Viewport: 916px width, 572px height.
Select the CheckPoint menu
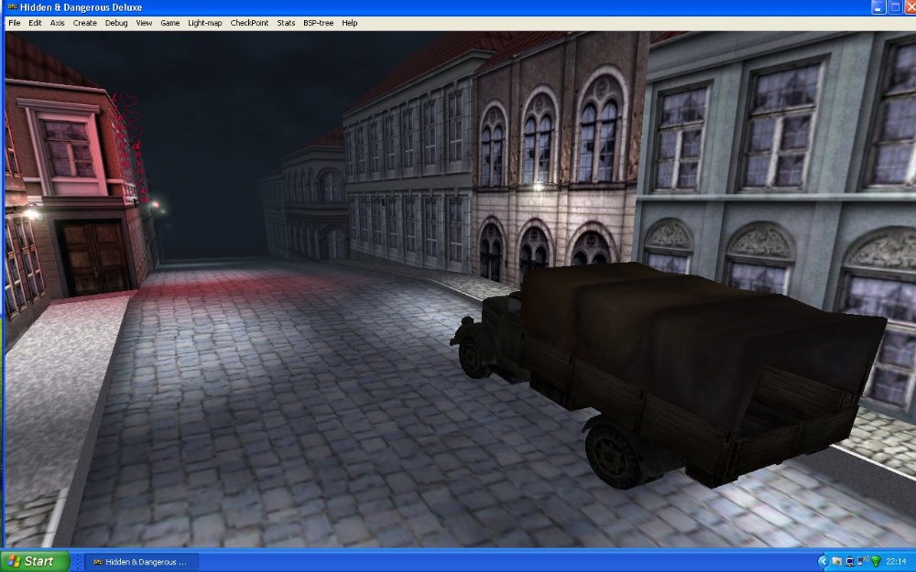tap(249, 23)
